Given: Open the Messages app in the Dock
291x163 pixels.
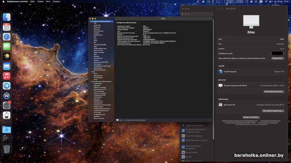Looking at the screenshot, I should pos(7,47).
